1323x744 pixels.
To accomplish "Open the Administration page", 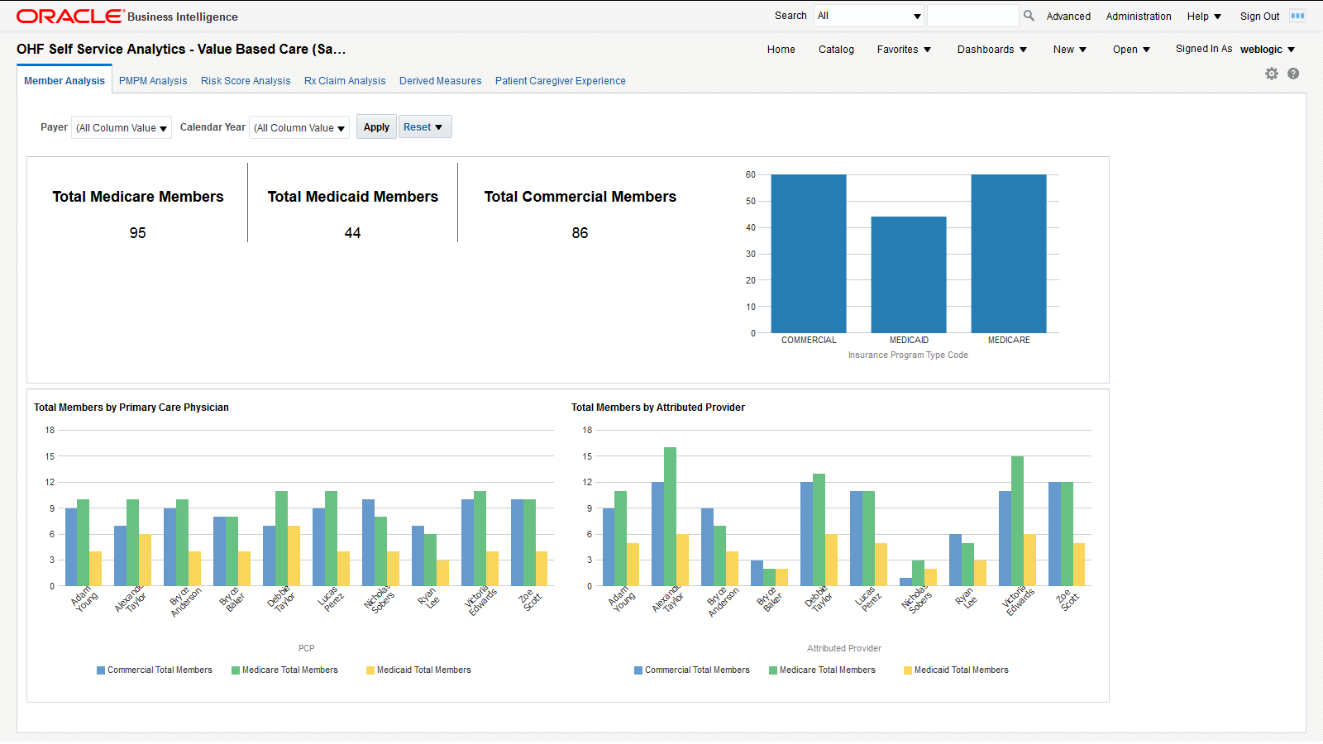I will click(x=1138, y=16).
